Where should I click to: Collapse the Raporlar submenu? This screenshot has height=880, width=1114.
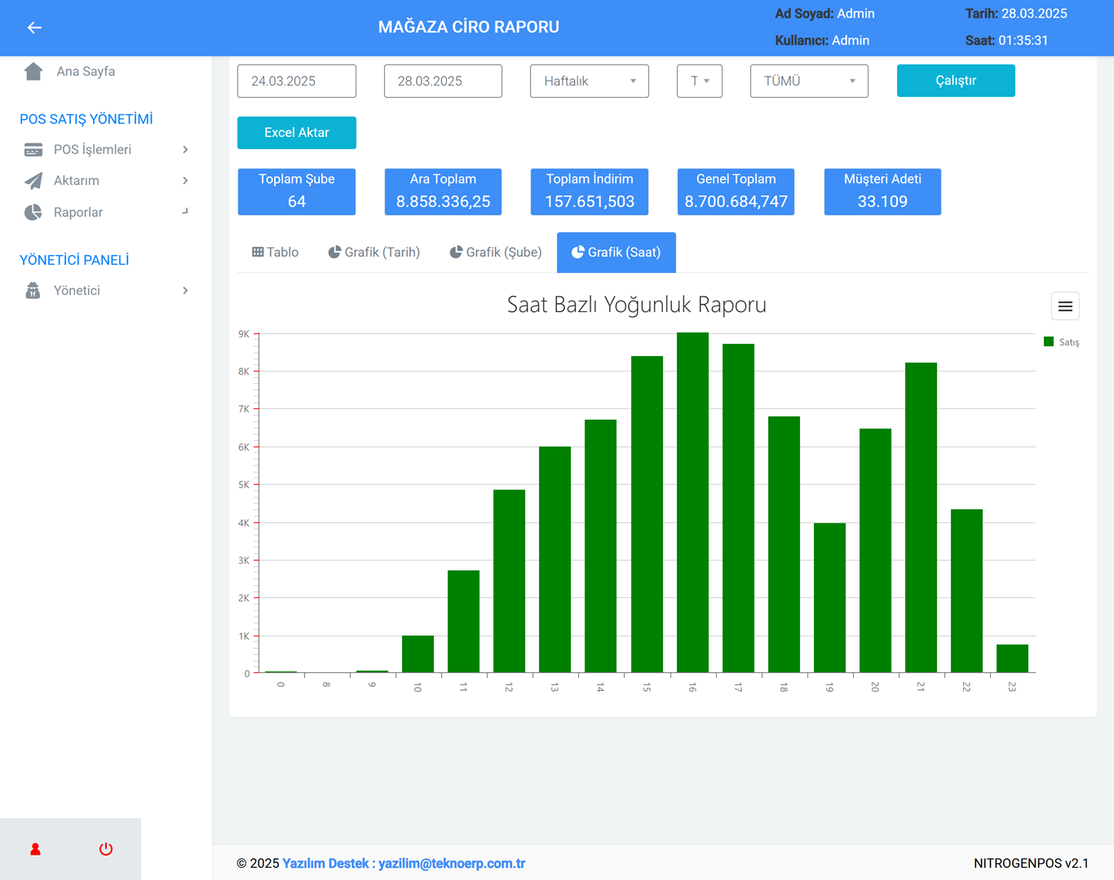(185, 212)
